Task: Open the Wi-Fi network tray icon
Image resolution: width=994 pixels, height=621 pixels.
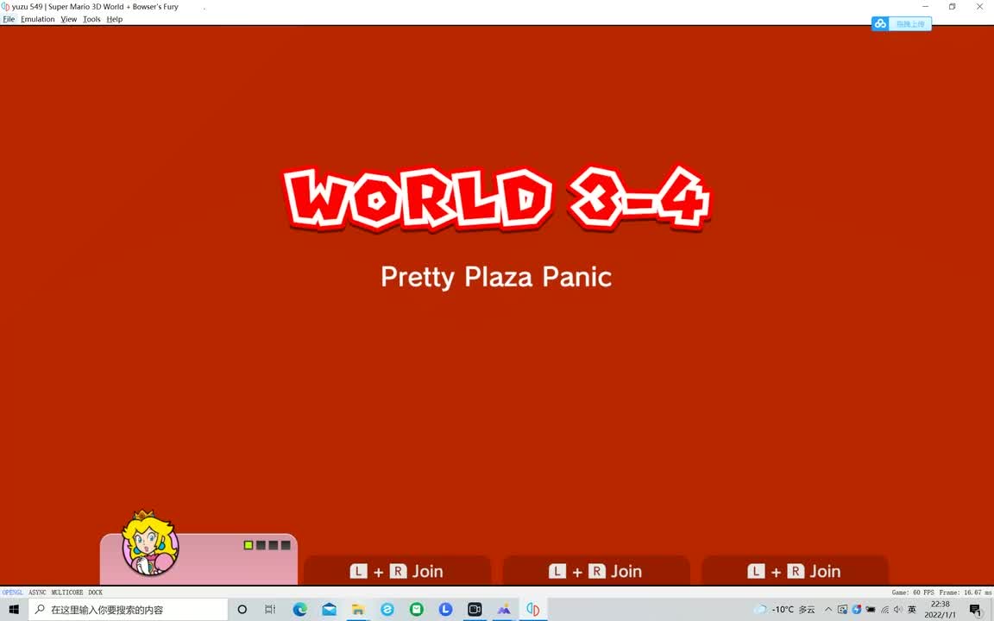Action: pyautogui.click(x=884, y=610)
